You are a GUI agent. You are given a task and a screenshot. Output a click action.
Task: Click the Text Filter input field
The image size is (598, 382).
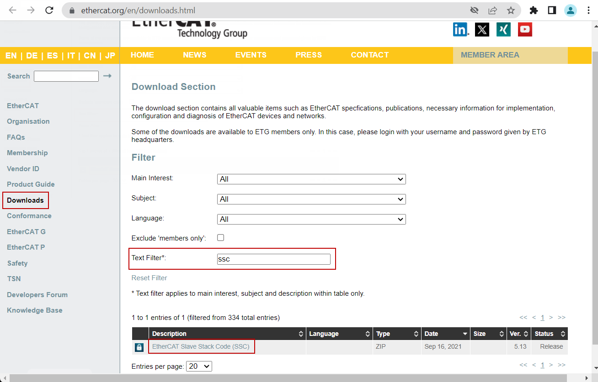[274, 259]
